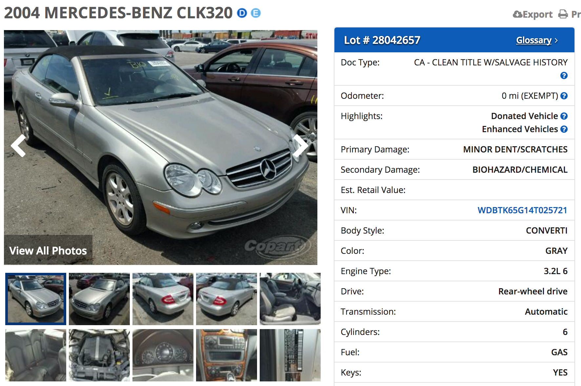
Task: Click the blue D badge icon beside title
Action: pos(242,13)
